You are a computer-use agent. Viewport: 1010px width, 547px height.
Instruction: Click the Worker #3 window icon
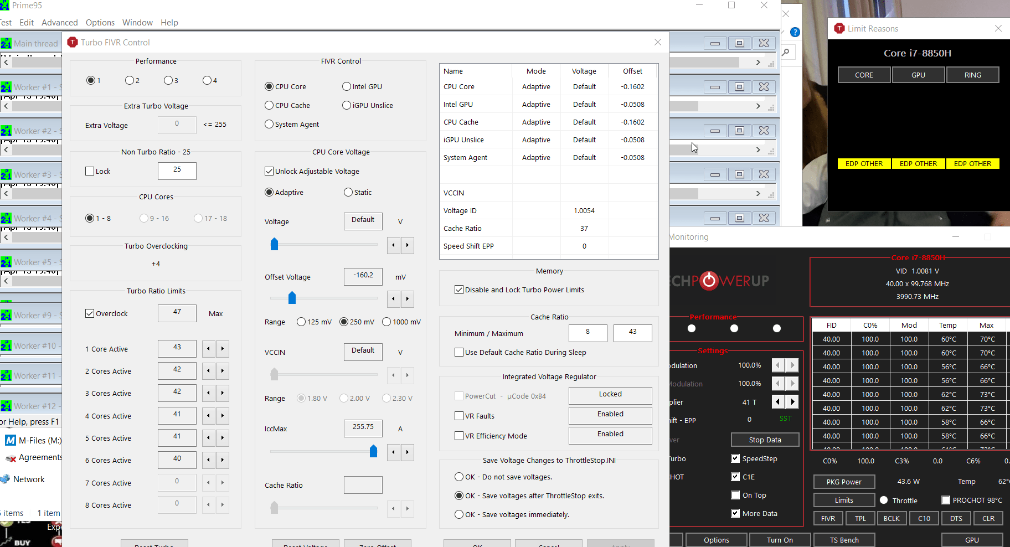tap(6, 174)
